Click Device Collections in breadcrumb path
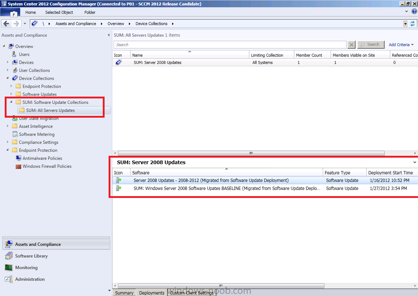The image size is (418, 296). point(151,24)
